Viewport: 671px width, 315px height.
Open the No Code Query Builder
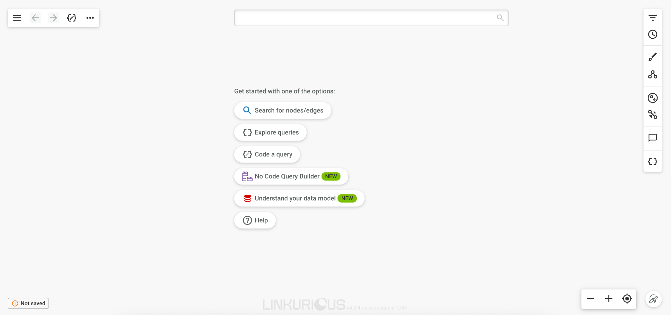[x=291, y=176]
